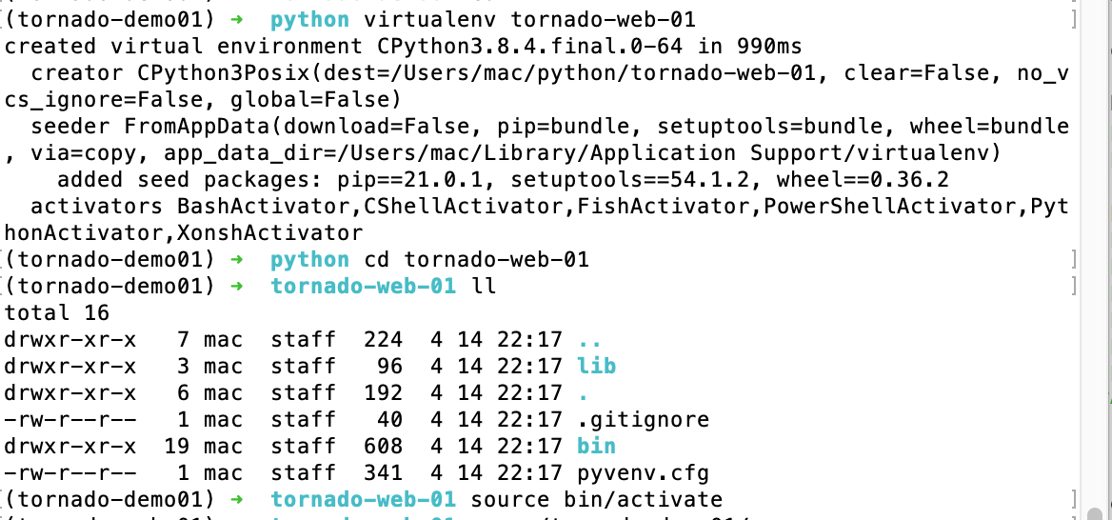Viewport: 1112px width, 520px height.
Task: Click the pyvenv.cfg file name
Action: point(644,472)
